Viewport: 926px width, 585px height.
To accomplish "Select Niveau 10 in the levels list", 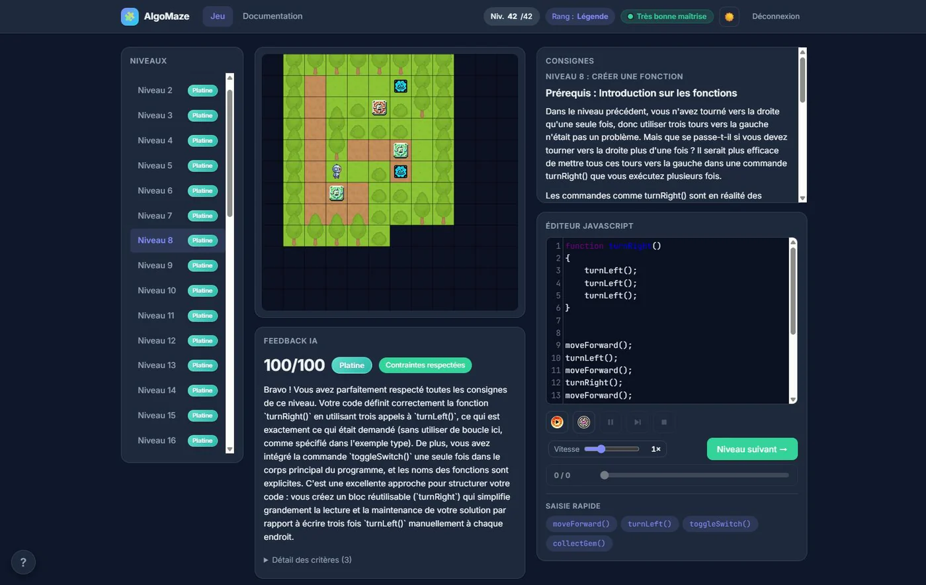I will (177, 291).
